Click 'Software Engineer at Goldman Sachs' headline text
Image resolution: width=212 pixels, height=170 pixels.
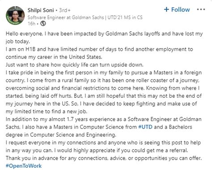coord(66,17)
